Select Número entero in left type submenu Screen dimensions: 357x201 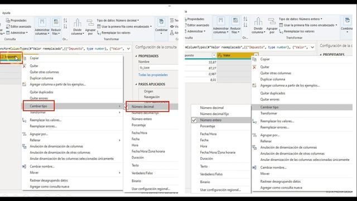click(142, 119)
